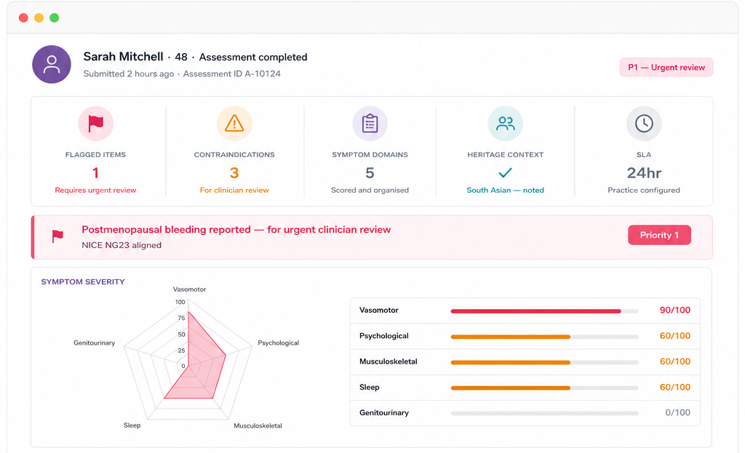The height and width of the screenshot is (453, 745).
Task: Click the Heritage Context teal checkmark
Action: click(x=505, y=172)
